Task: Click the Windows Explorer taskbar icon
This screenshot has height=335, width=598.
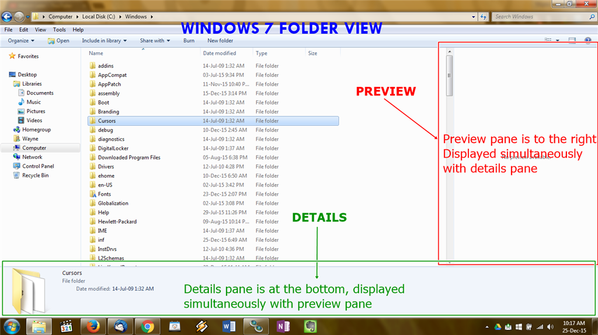Action: [x=39, y=327]
